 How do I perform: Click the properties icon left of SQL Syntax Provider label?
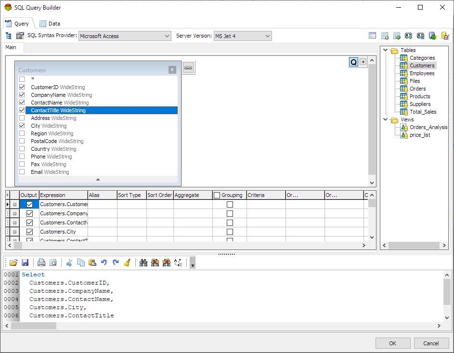click(20, 36)
